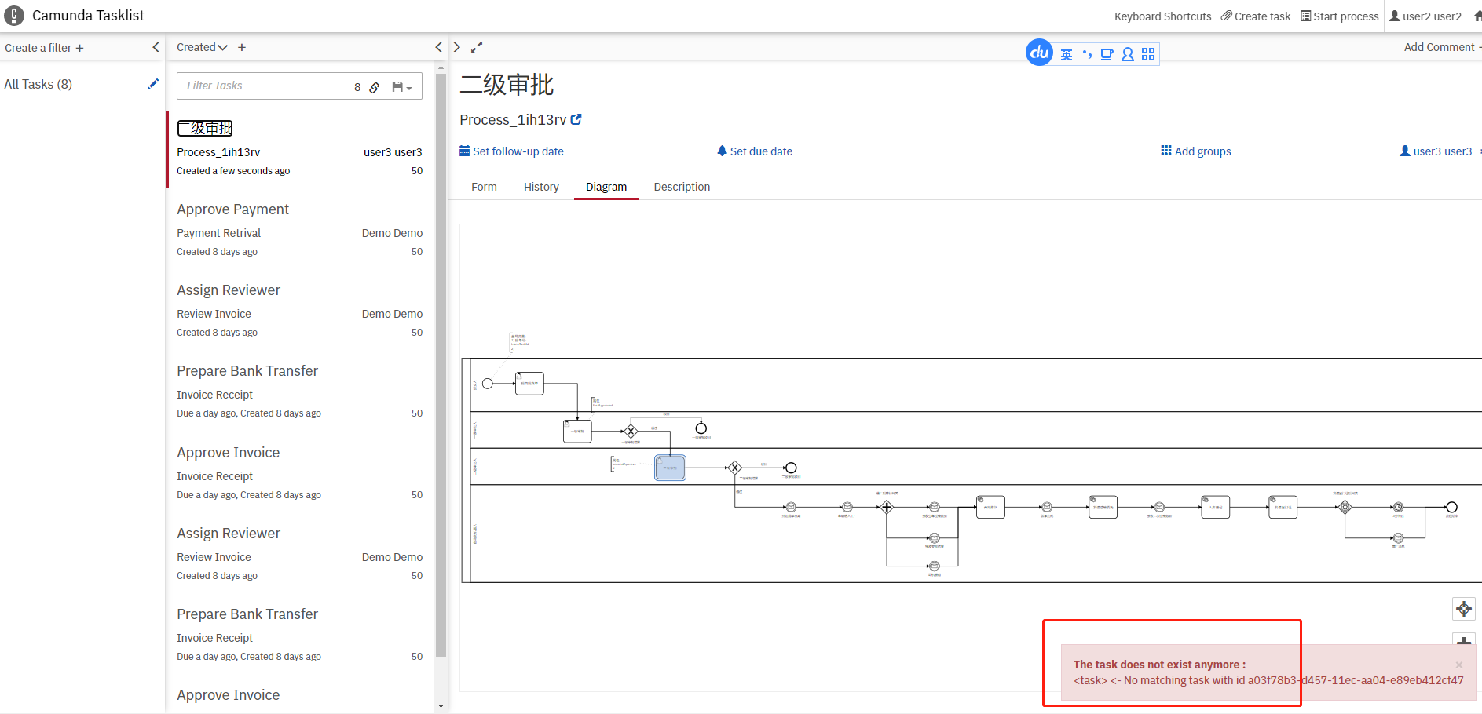1482x714 pixels.
Task: Click the cup icon in input method bar
Action: click(x=1107, y=54)
